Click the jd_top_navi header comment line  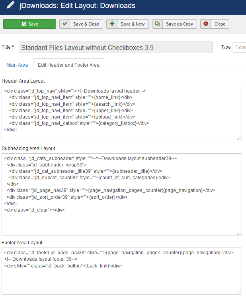coord(75,91)
